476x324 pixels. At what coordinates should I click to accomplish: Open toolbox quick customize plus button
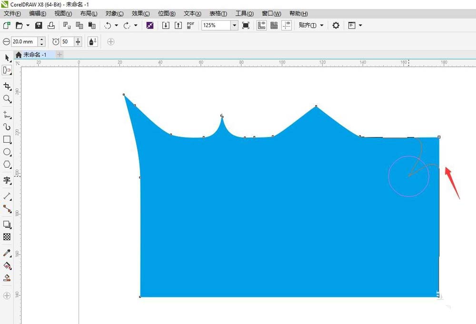[x=7, y=295]
